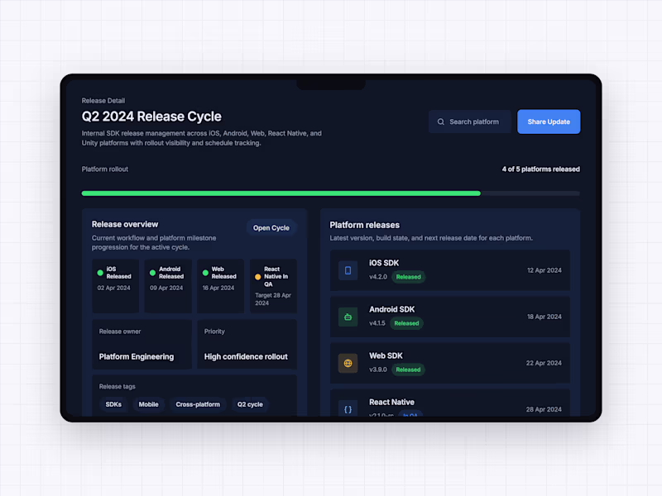Click the 16 Apr 2024 milestone date
The image size is (662, 496).
[x=218, y=288]
